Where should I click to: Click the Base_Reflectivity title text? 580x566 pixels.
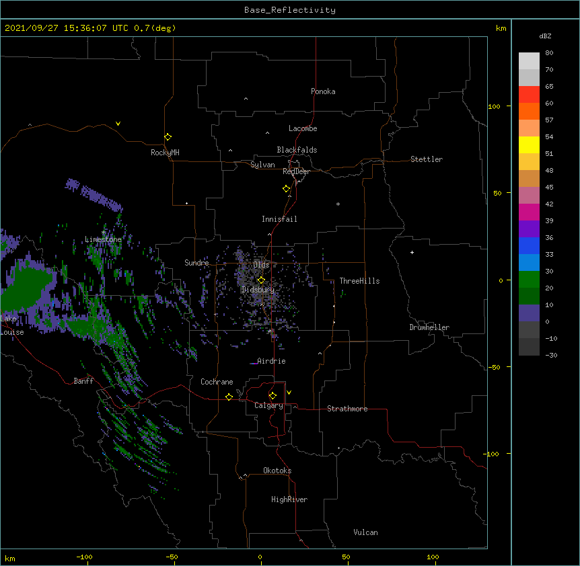[x=289, y=10]
